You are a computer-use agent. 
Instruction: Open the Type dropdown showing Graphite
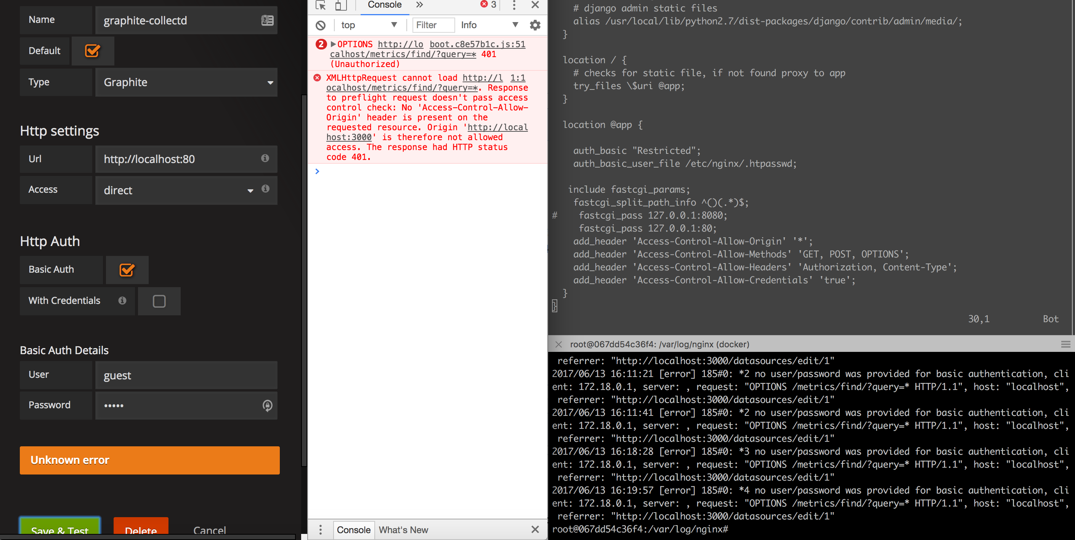pos(186,82)
